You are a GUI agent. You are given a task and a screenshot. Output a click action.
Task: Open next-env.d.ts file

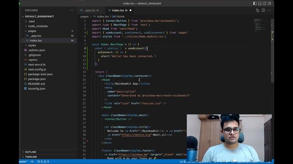[37, 65]
